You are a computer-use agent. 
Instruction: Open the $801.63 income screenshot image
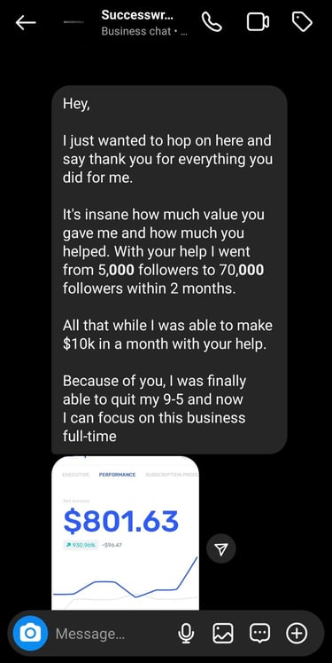(x=125, y=533)
